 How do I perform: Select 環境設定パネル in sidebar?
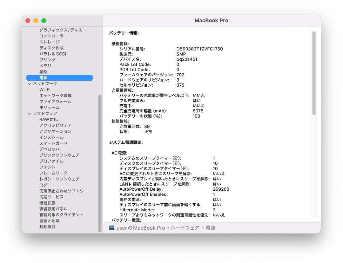tap(53, 209)
